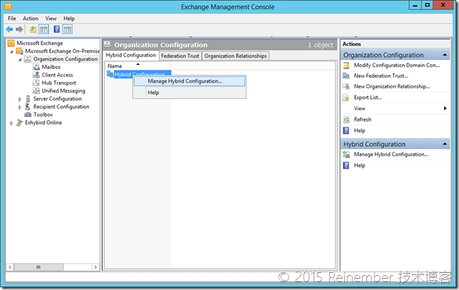The height and width of the screenshot is (290, 459).
Task: Collapse the Hybrid Configuration actions section
Action: point(445,144)
